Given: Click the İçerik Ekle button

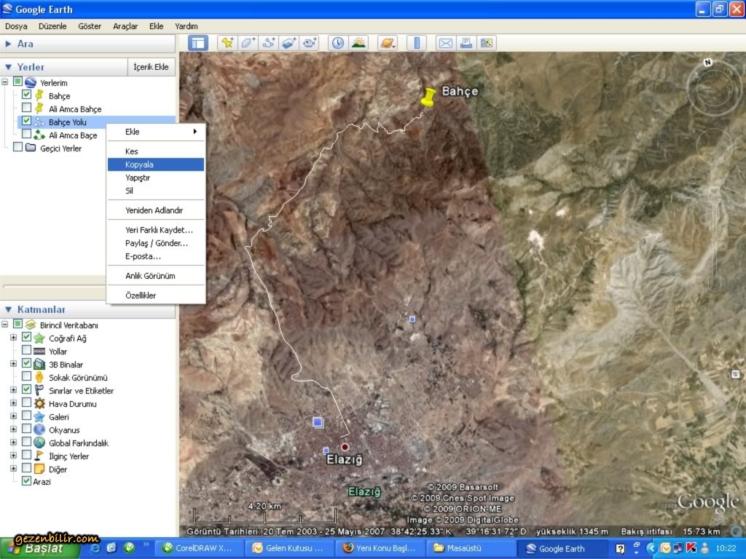Looking at the screenshot, I should point(151,67).
